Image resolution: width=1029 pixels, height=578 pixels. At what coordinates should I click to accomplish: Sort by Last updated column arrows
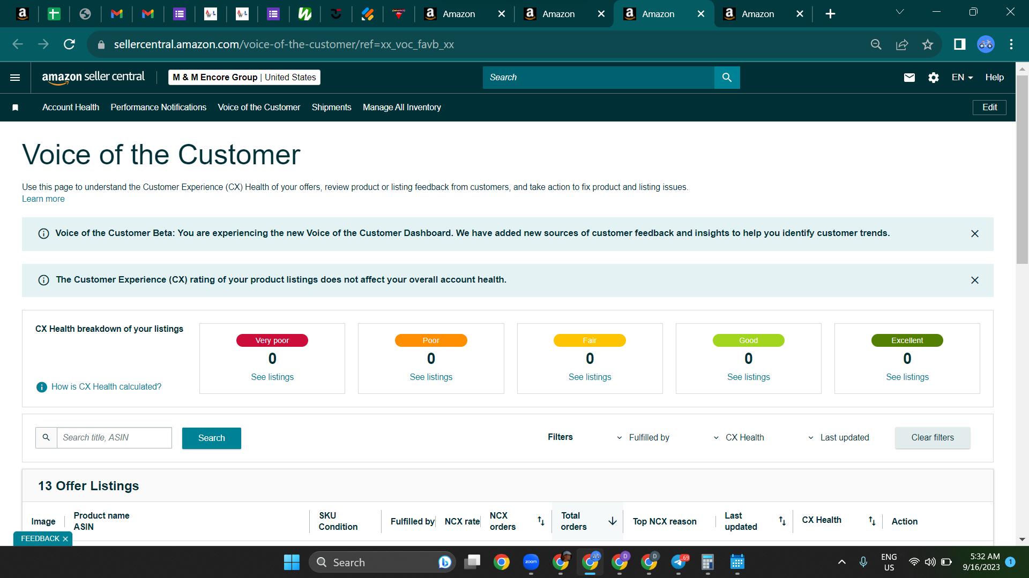[x=782, y=521]
